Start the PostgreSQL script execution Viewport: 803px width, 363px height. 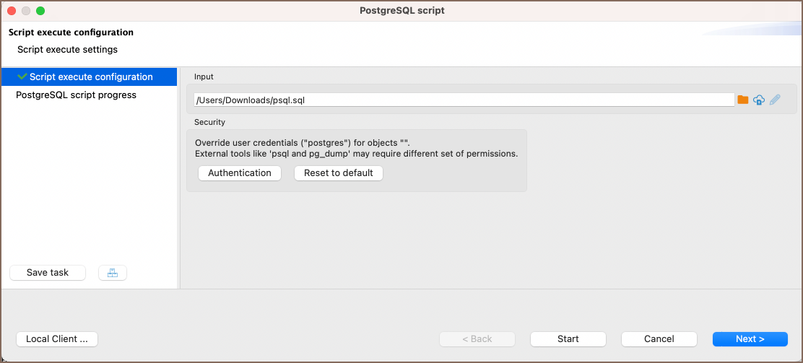click(568, 339)
